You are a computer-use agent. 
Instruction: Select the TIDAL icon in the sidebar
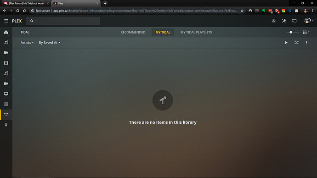6,114
